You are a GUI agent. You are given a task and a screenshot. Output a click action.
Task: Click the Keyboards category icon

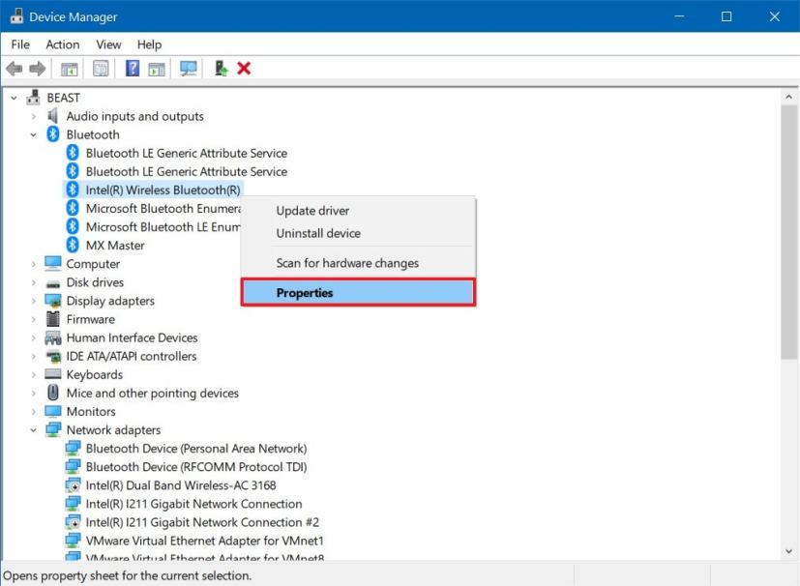(53, 374)
